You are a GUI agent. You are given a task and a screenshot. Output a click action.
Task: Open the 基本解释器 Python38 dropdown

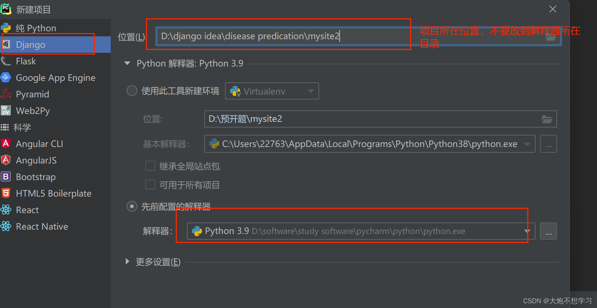click(370, 144)
